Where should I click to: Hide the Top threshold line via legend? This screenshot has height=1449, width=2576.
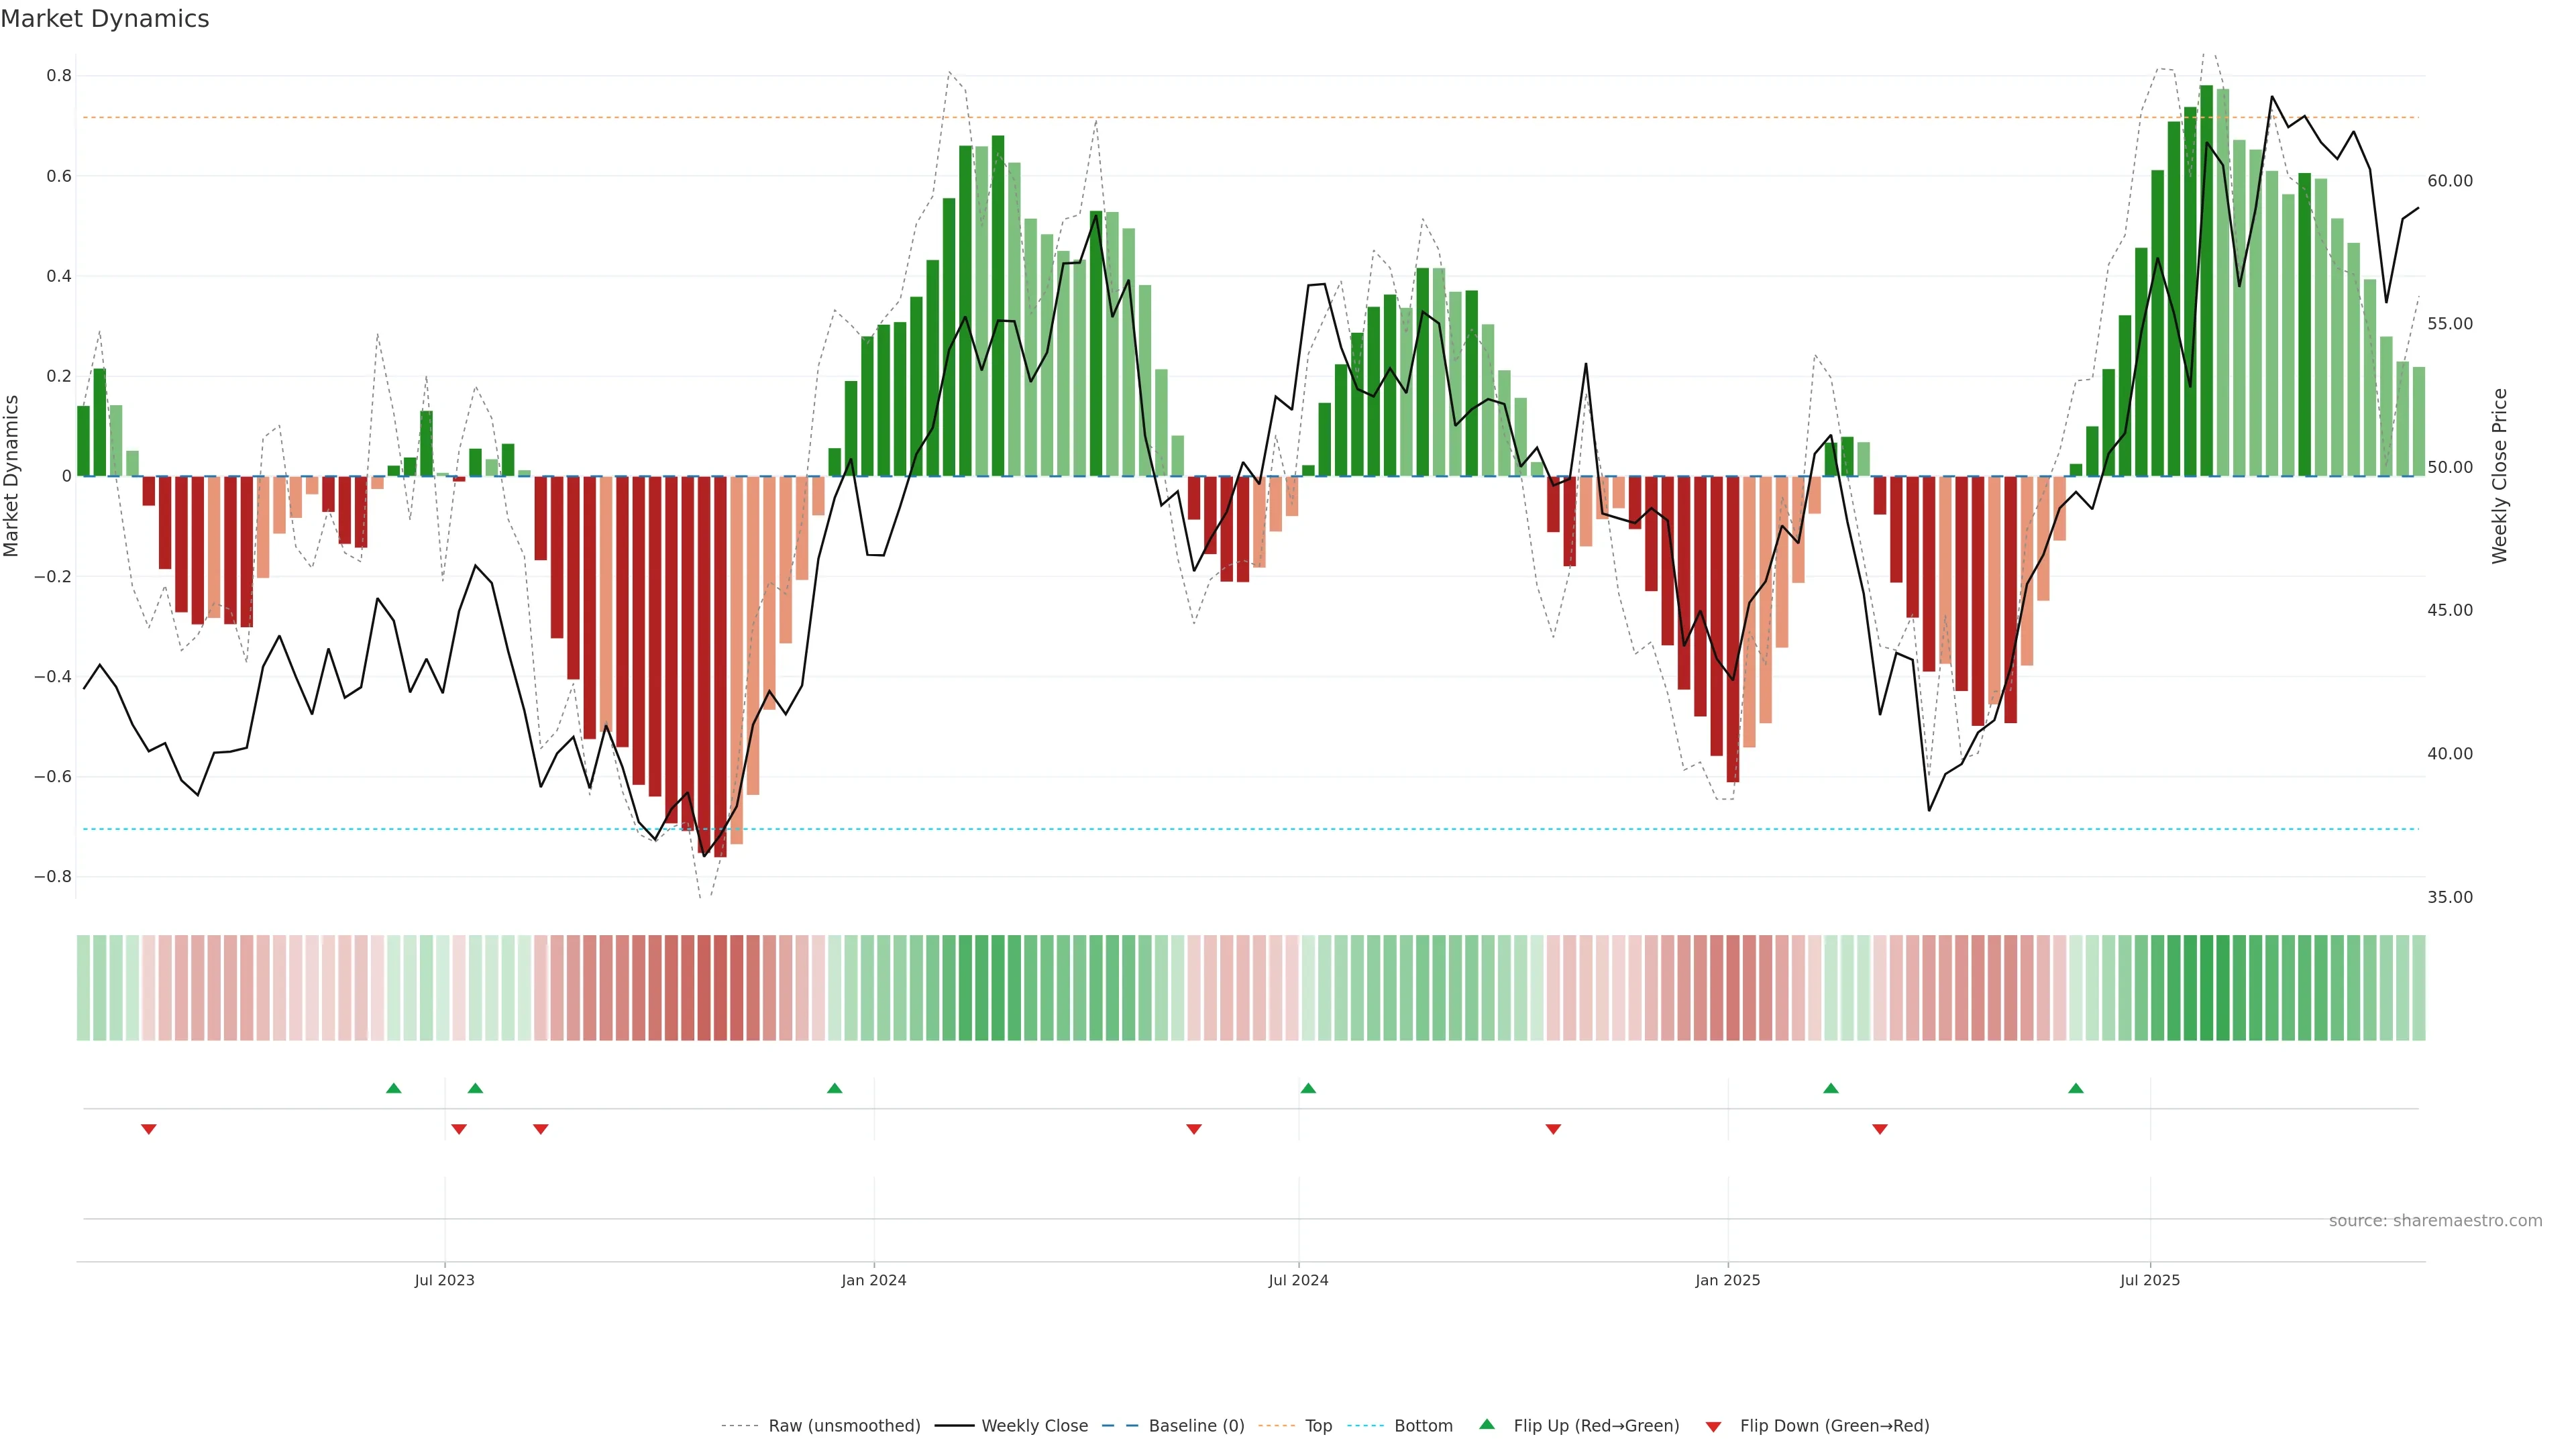(1318, 1426)
